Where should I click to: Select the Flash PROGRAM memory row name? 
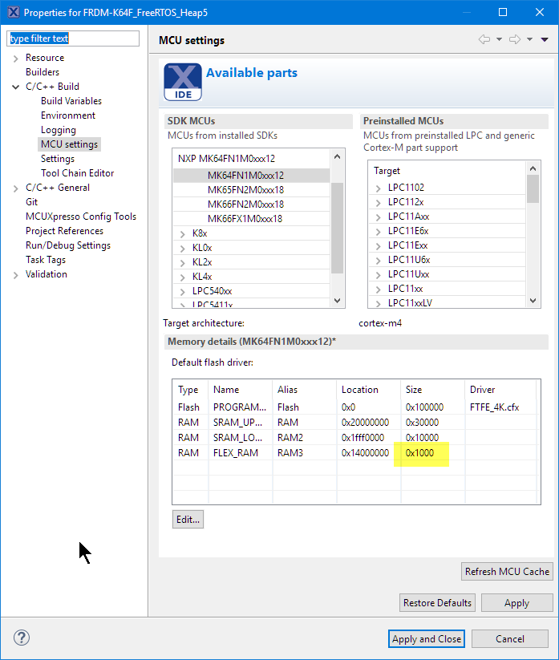pyautogui.click(x=240, y=407)
